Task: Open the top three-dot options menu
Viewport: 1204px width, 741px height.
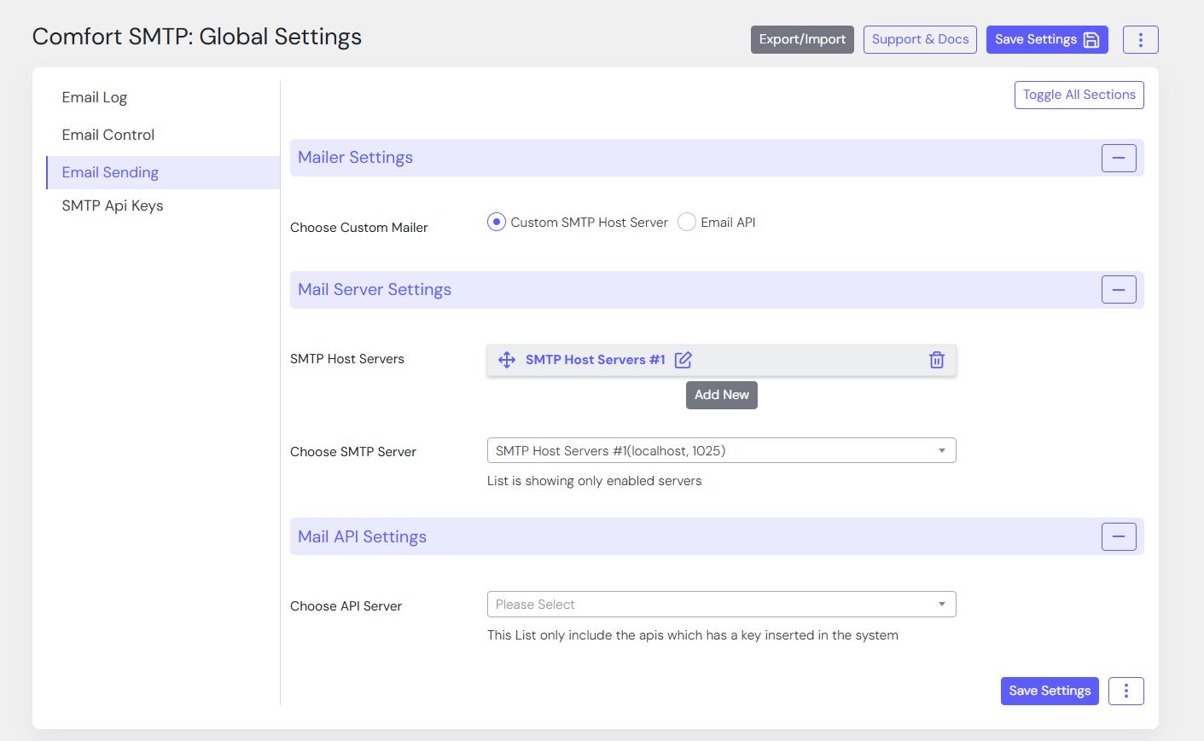Action: tap(1140, 40)
